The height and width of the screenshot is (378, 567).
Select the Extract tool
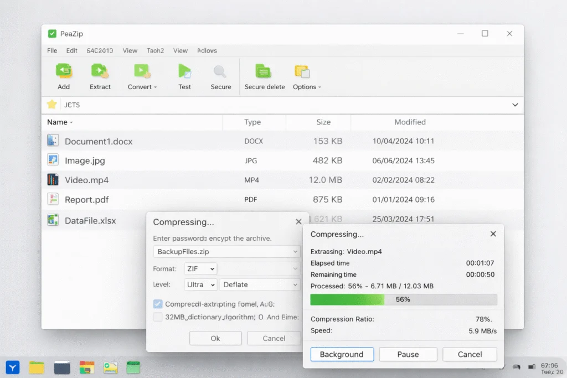click(x=100, y=76)
